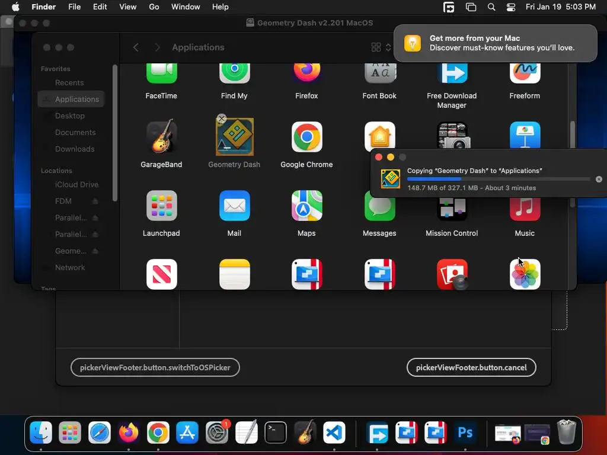The image size is (607, 455).
Task: Open the Messages app icon
Action: pos(380,209)
